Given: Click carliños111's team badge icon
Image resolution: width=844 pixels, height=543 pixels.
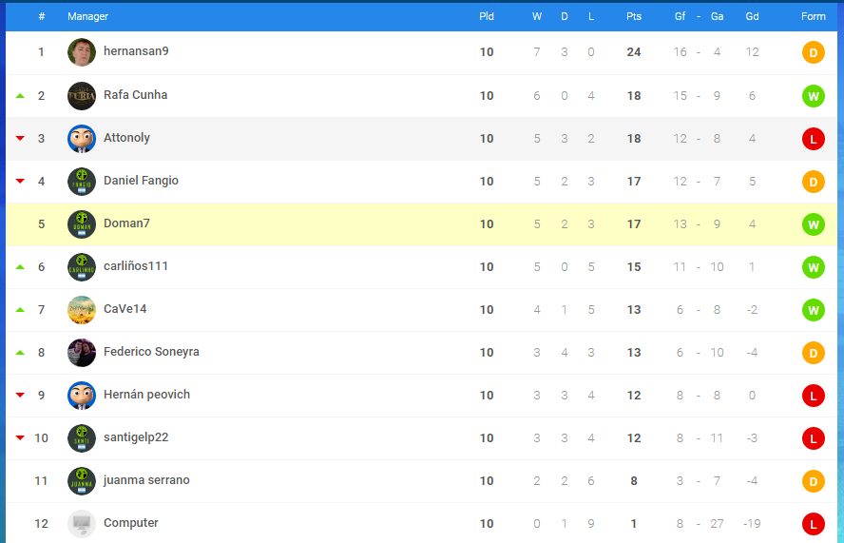Looking at the screenshot, I should coord(82,267).
